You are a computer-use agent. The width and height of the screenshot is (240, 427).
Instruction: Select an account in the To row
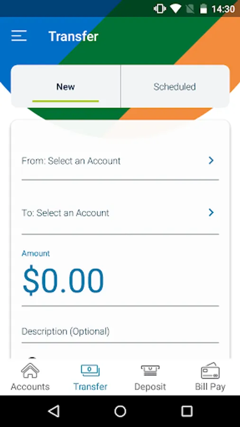[x=120, y=213]
